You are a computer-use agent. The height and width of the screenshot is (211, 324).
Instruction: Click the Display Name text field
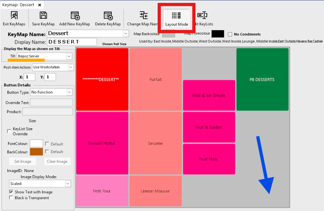72,42
